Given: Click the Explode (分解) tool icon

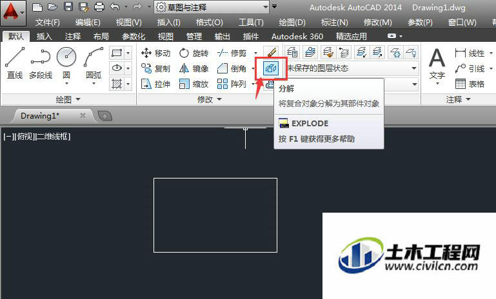Looking at the screenshot, I should [271, 68].
